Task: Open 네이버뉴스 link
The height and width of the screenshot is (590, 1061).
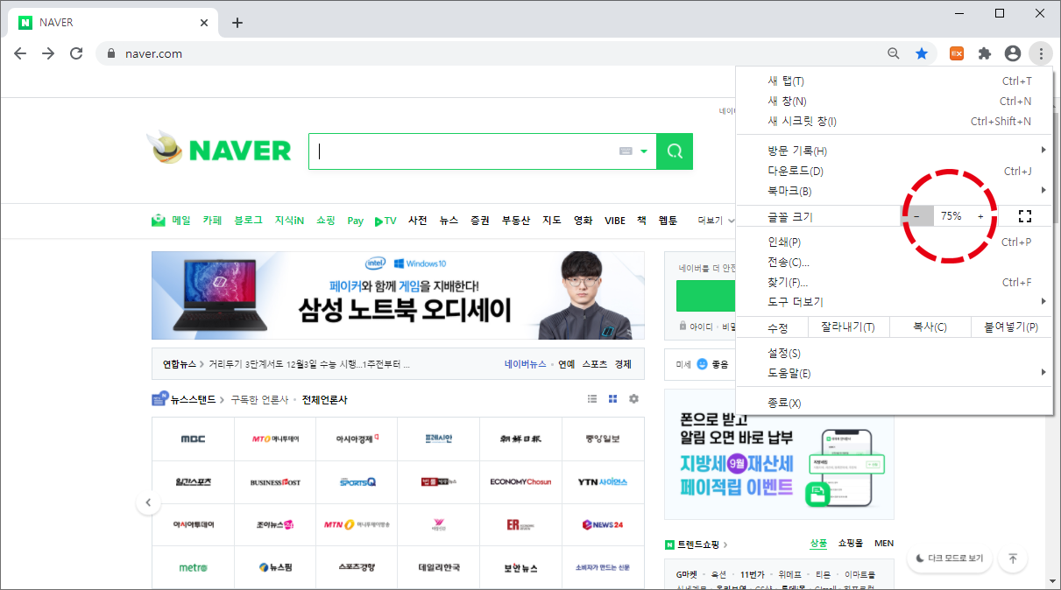Action: click(525, 364)
